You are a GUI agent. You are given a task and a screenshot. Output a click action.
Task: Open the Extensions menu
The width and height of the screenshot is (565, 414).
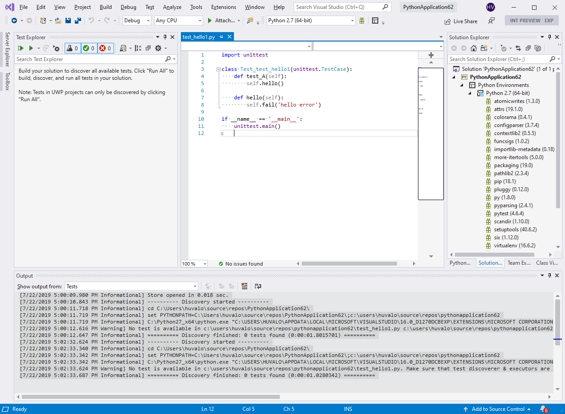coord(224,7)
